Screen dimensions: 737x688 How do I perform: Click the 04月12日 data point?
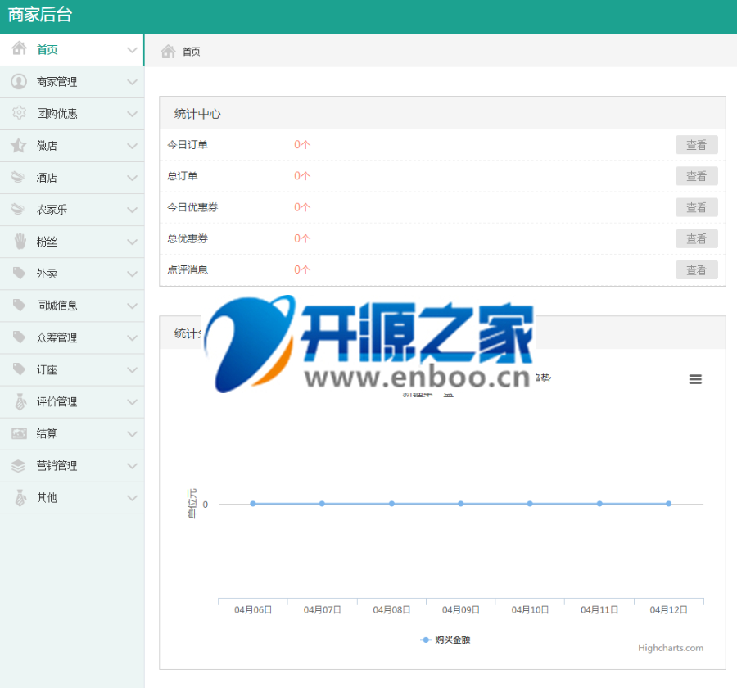click(x=668, y=504)
